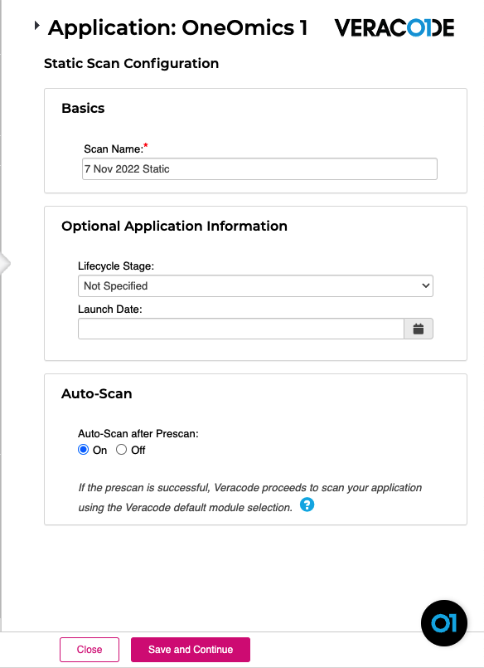The image size is (484, 668).
Task: Click the disclosure triangle beside Application title
Action: (36, 25)
